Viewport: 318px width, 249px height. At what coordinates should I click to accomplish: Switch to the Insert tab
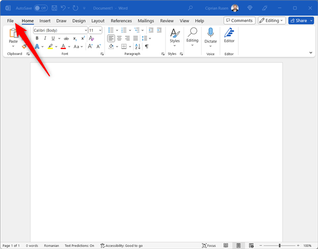coord(45,21)
